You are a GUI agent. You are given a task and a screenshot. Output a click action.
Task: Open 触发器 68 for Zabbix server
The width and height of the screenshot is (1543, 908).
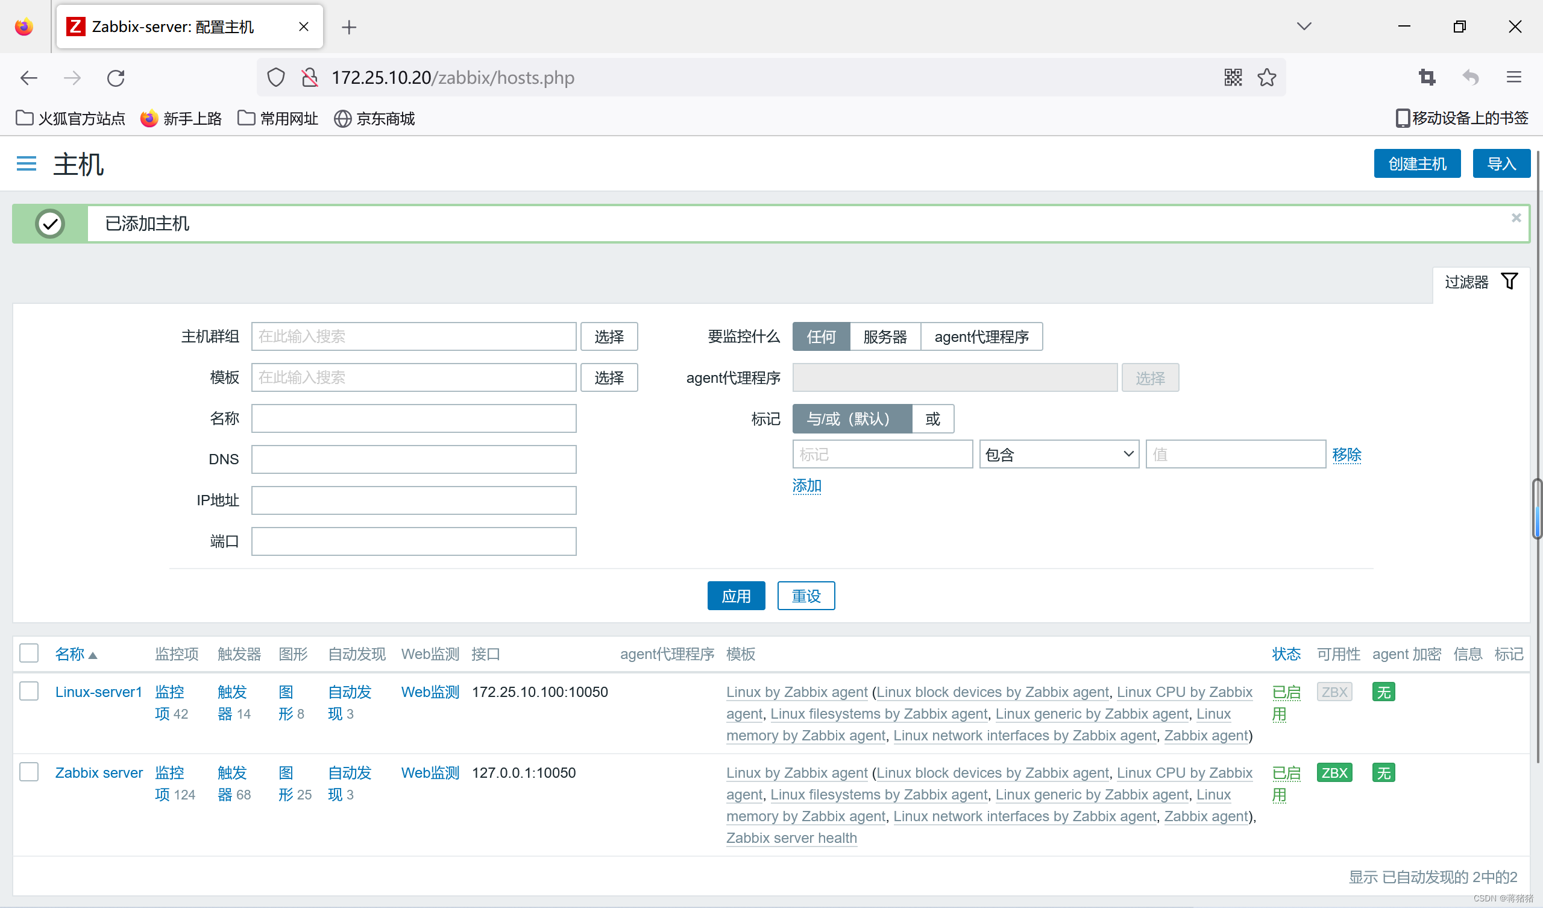click(x=234, y=784)
